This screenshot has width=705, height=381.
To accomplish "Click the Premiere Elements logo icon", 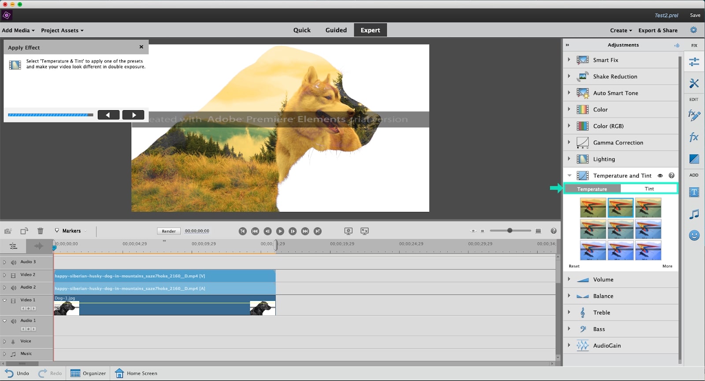I will coord(7,15).
